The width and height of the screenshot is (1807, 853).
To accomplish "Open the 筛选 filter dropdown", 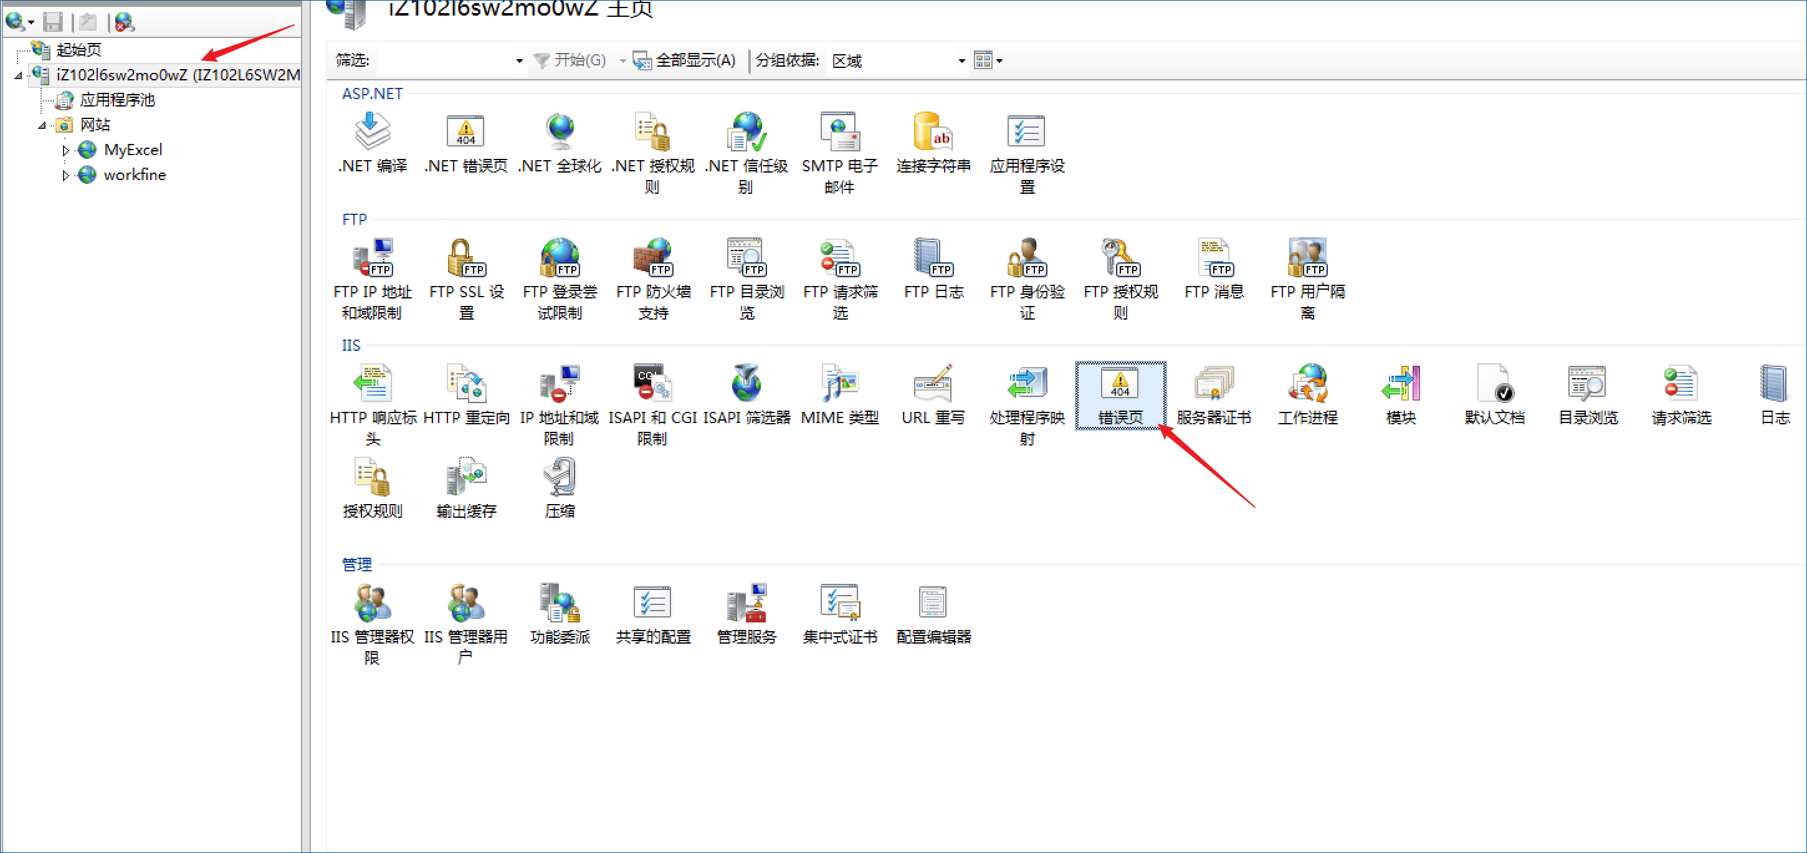I will (519, 61).
